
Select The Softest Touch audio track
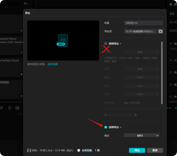click(11, 67)
